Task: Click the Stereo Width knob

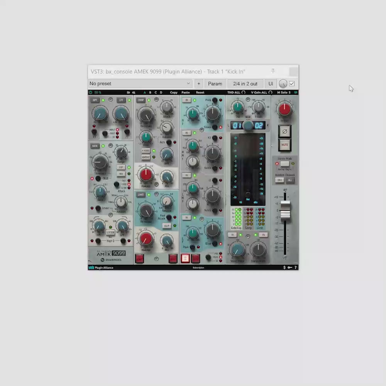Action: tap(258, 249)
